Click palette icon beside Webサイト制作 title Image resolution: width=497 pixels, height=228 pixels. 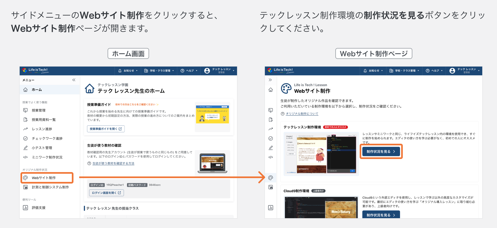[x=286, y=88]
